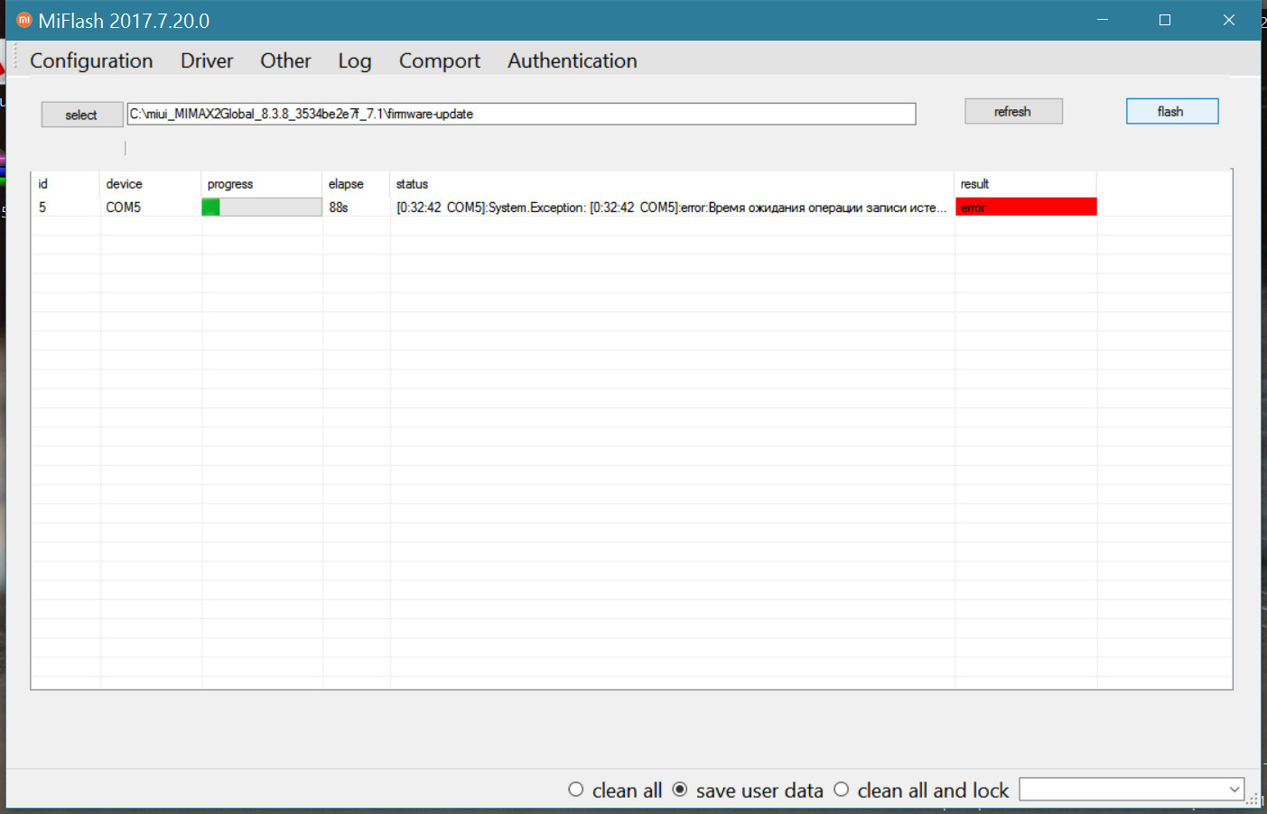Open the Other menu

coord(285,60)
